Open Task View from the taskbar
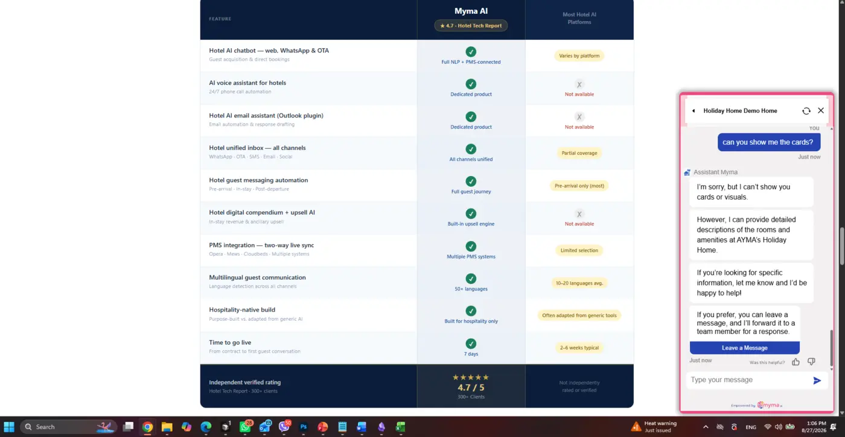The width and height of the screenshot is (845, 437). [x=128, y=427]
